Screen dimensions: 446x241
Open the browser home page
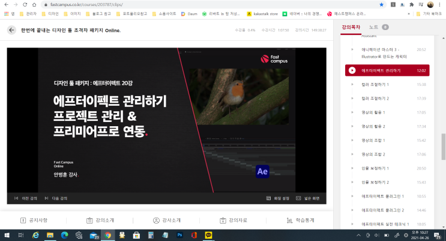tap(34, 5)
